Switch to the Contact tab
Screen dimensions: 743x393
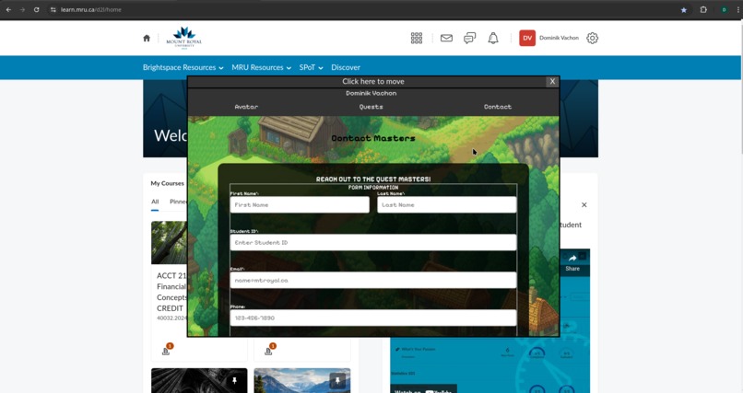click(498, 107)
